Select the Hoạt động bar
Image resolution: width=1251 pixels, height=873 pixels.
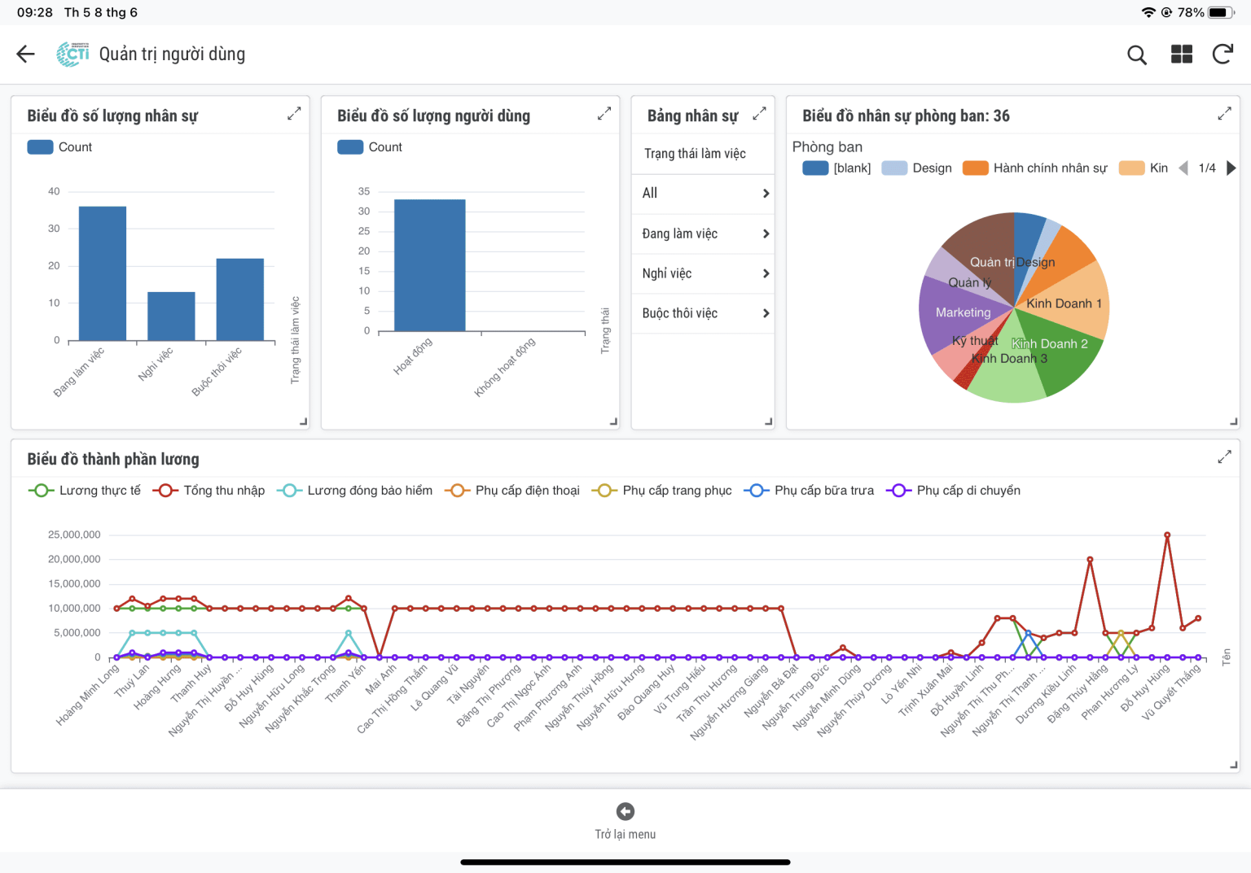coord(430,265)
